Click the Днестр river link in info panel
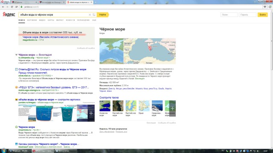This screenshot has height=153, width=273. pyautogui.click(x=112, y=88)
